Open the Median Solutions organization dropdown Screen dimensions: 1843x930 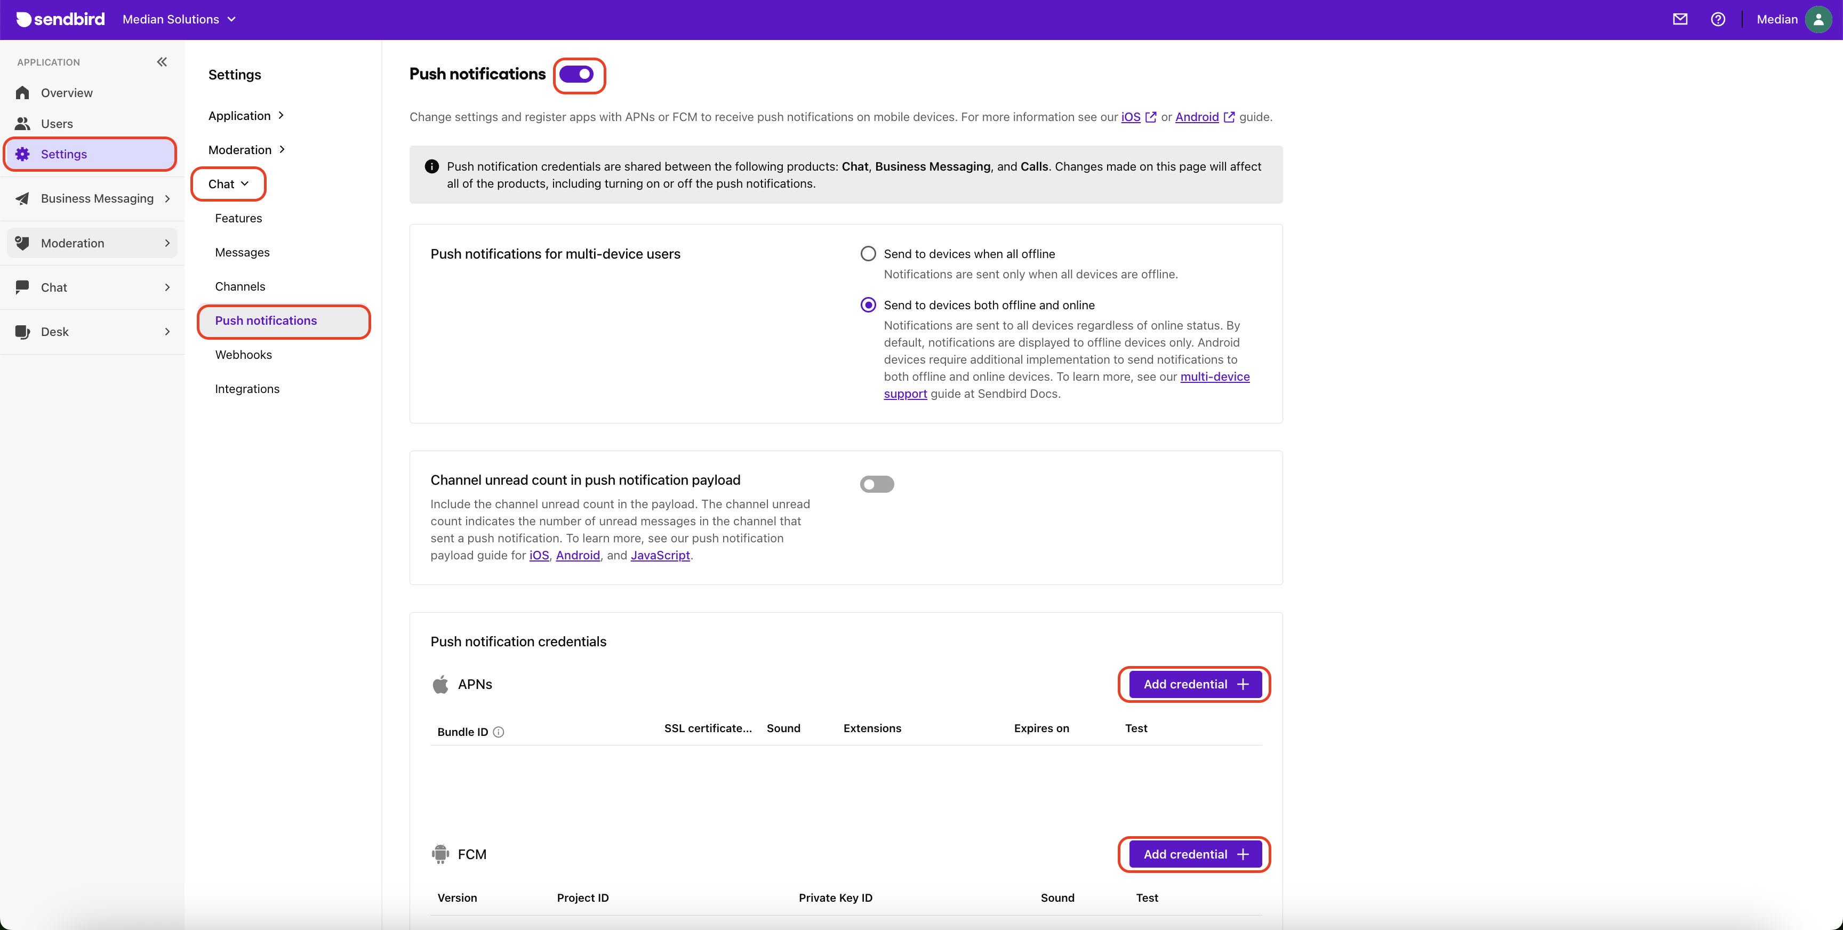point(179,19)
